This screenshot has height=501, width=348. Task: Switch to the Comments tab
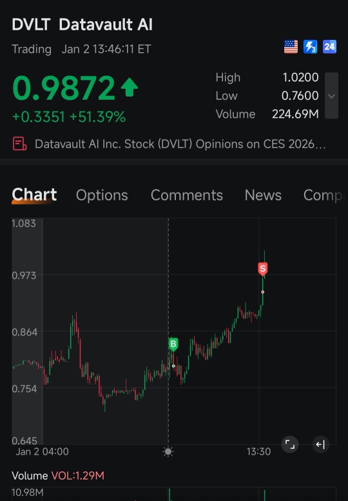tap(187, 195)
